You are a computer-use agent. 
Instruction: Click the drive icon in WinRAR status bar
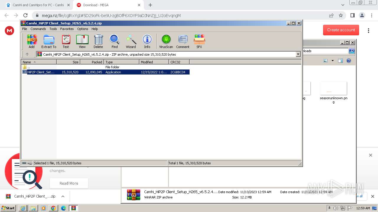coord(24,163)
